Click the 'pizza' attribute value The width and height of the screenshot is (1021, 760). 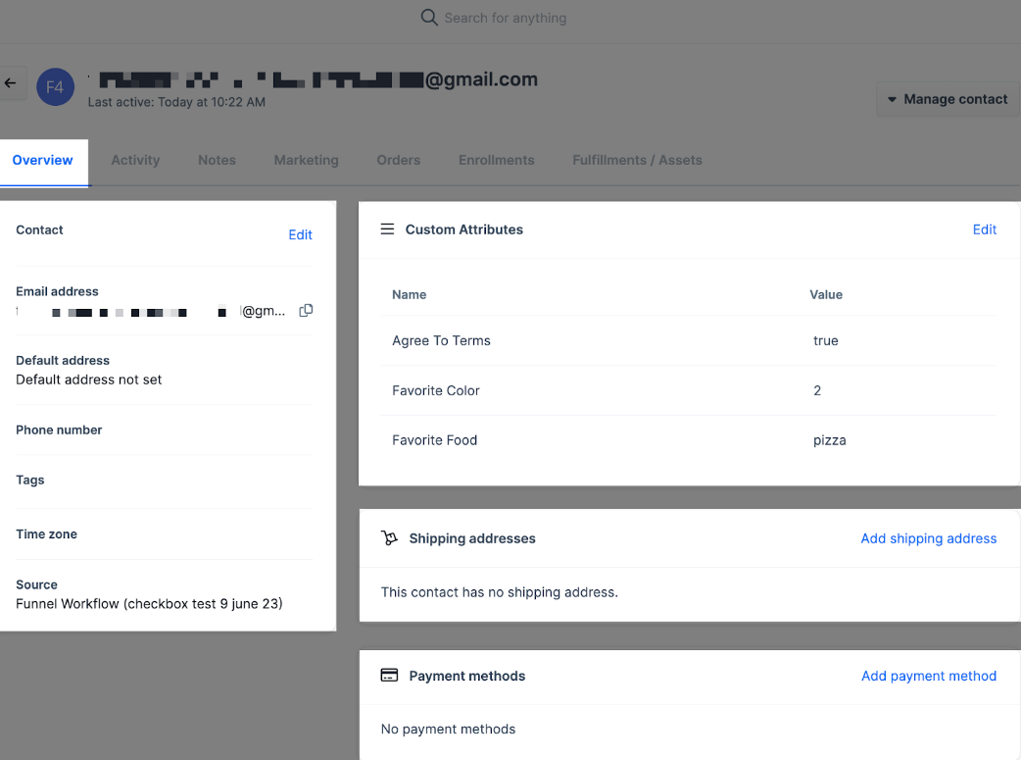830,440
